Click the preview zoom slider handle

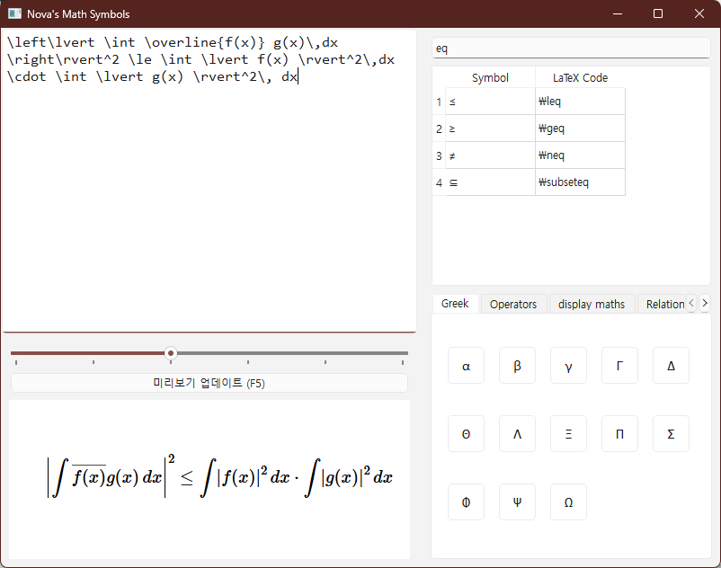click(171, 353)
